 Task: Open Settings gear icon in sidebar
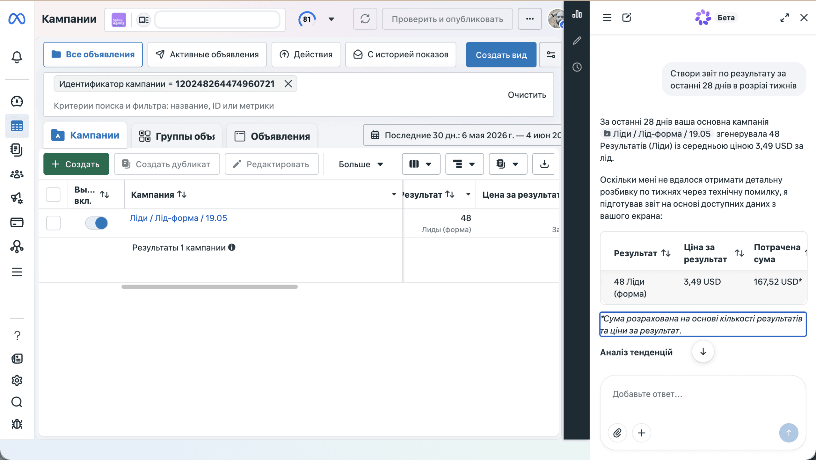coord(17,380)
